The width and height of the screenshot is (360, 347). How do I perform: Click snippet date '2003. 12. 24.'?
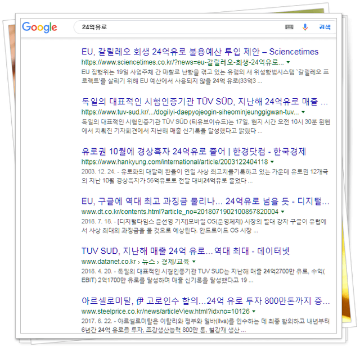pyautogui.click(x=98, y=172)
